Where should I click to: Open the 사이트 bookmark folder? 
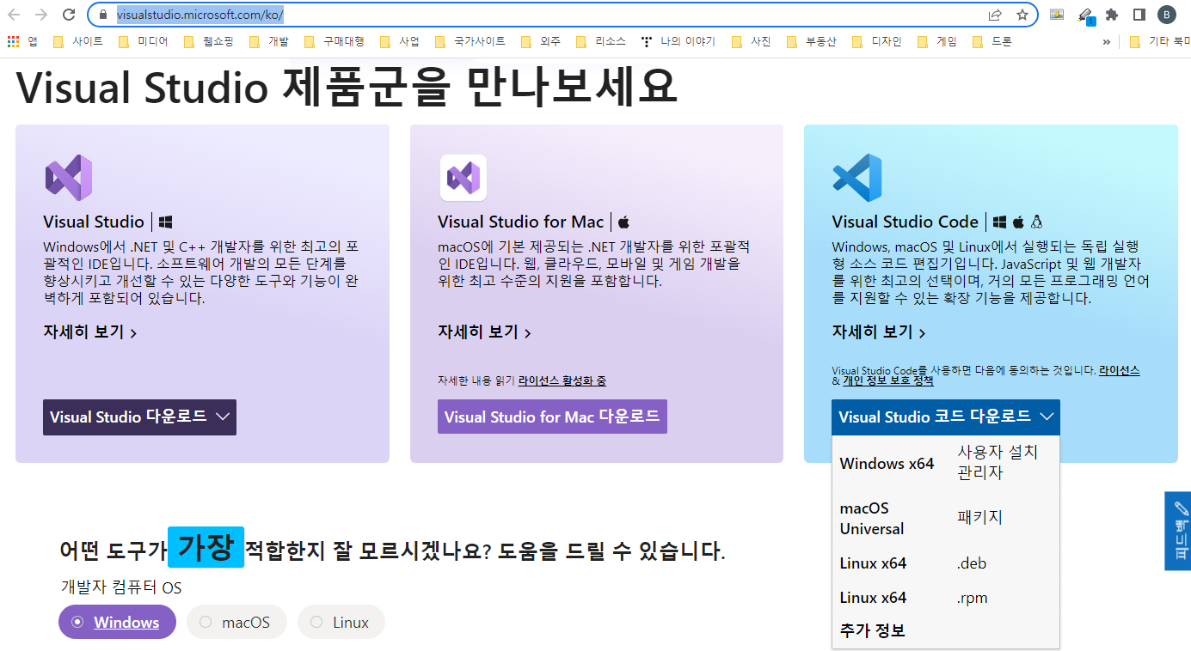[78, 41]
